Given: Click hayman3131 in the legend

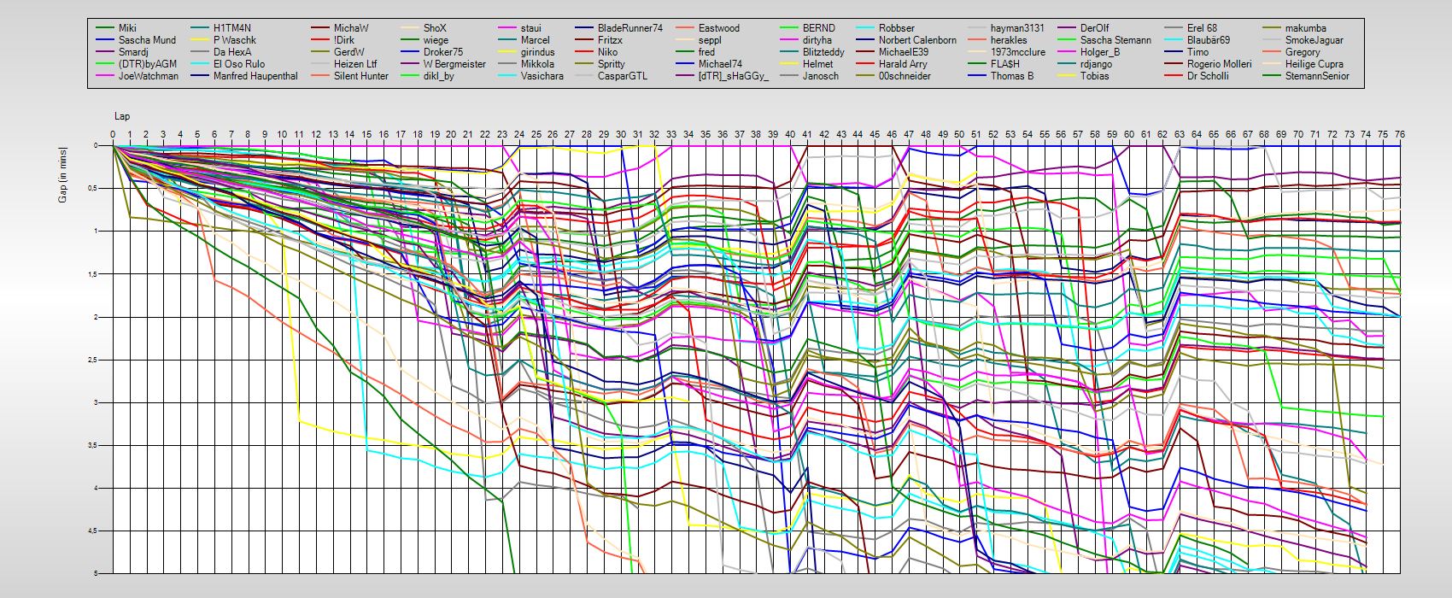Looking at the screenshot, I should [1017, 28].
